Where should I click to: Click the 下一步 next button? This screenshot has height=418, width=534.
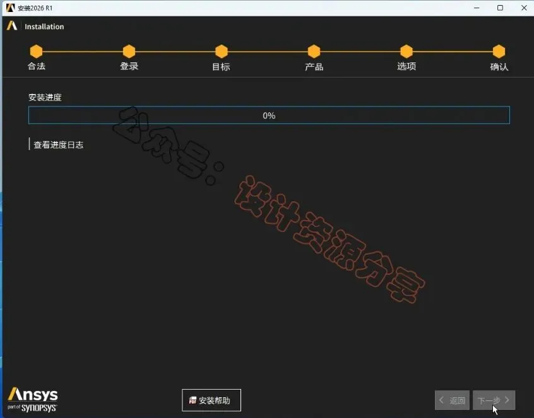pyautogui.click(x=494, y=400)
